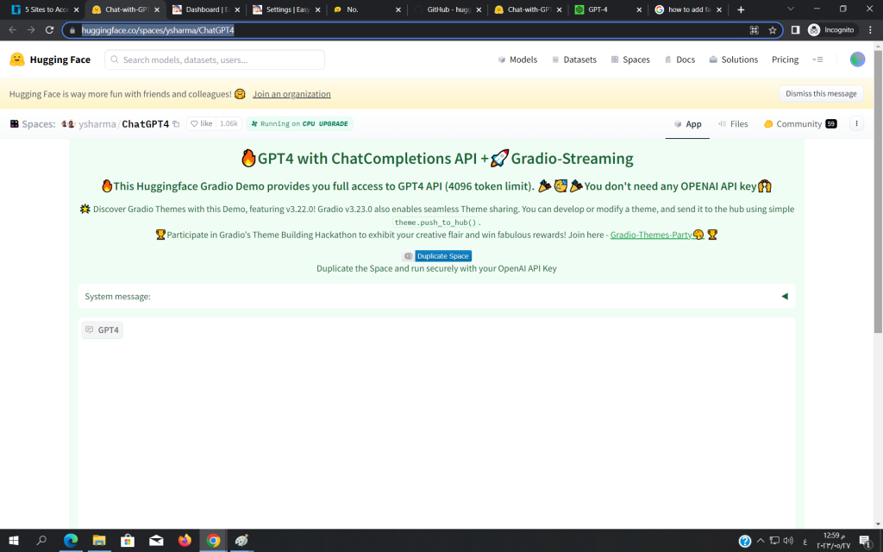
Task: Click Chrome icon in taskbar
Action: (x=213, y=541)
